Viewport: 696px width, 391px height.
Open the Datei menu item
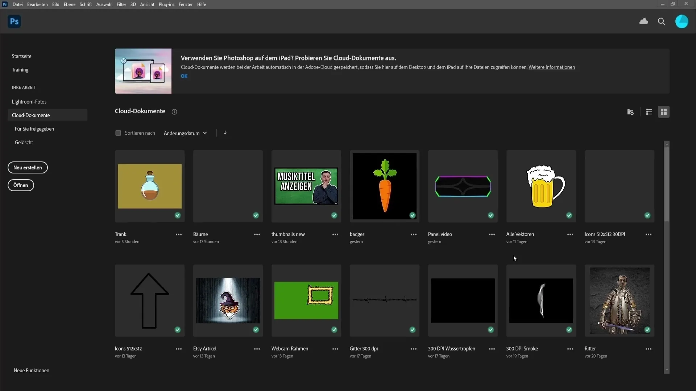click(17, 4)
